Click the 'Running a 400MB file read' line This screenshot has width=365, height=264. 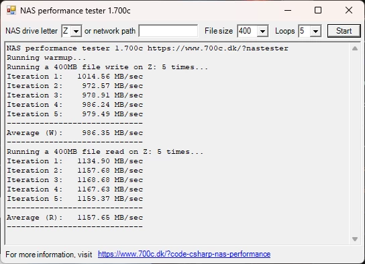(105, 152)
